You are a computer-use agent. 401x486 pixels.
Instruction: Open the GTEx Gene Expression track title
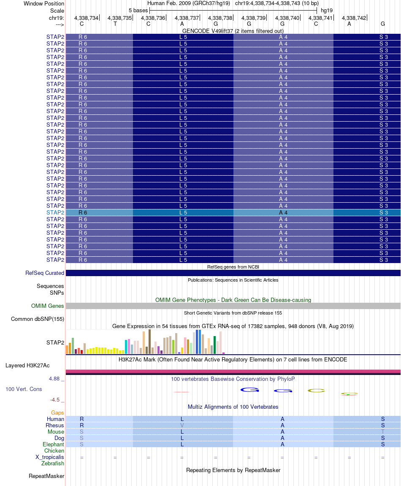(233, 326)
